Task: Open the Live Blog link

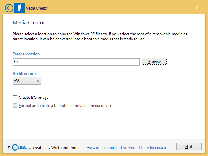Action: (x=128, y=148)
